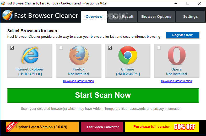This screenshot has width=206, height=136.
Task: Uncheck the Chrome checkbox
Action: [x=110, y=48]
